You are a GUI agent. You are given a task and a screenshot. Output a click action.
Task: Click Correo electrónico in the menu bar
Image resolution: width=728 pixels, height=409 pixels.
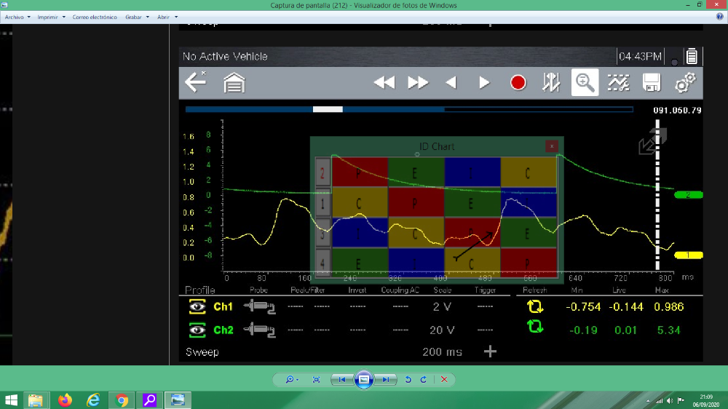pyautogui.click(x=94, y=17)
